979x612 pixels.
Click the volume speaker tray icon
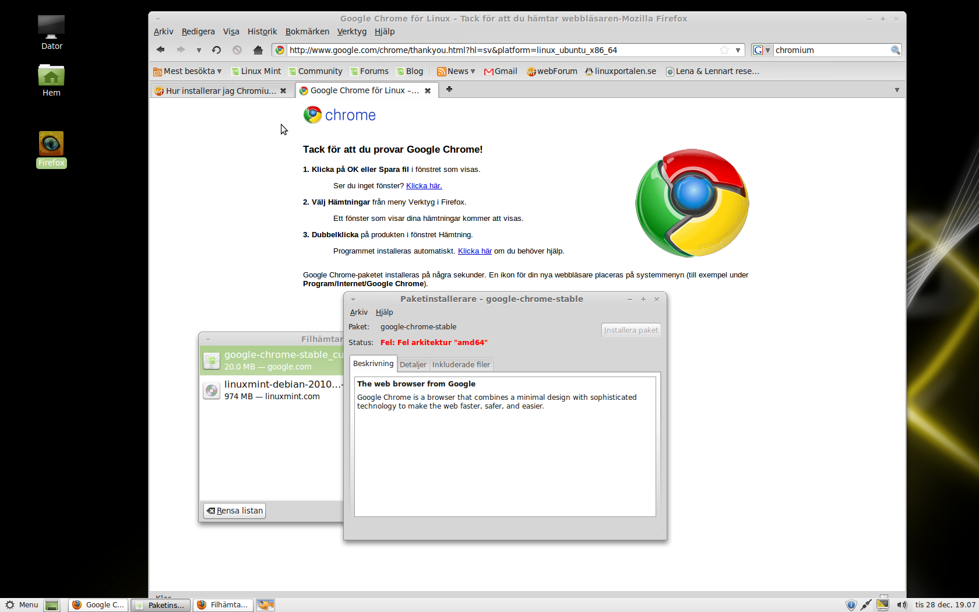[901, 605]
